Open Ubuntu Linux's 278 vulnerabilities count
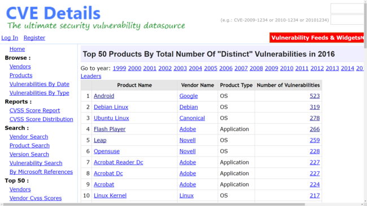The width and height of the screenshot is (367, 206). (x=315, y=118)
